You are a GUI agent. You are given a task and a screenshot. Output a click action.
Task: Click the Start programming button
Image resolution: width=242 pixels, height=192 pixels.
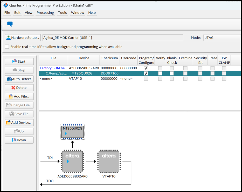pyautogui.click(x=19, y=61)
